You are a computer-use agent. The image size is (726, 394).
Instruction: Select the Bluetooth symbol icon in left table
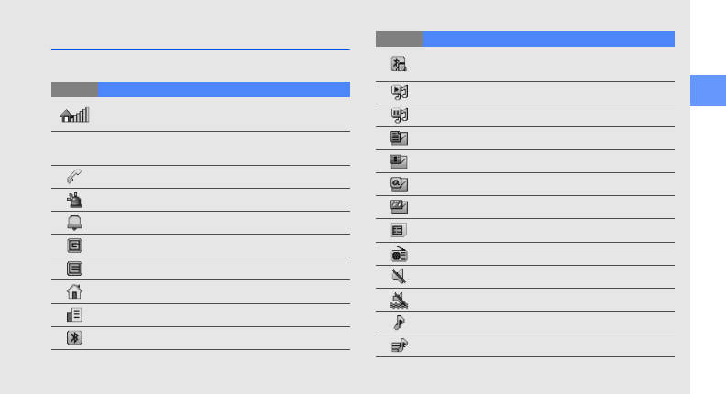74,338
